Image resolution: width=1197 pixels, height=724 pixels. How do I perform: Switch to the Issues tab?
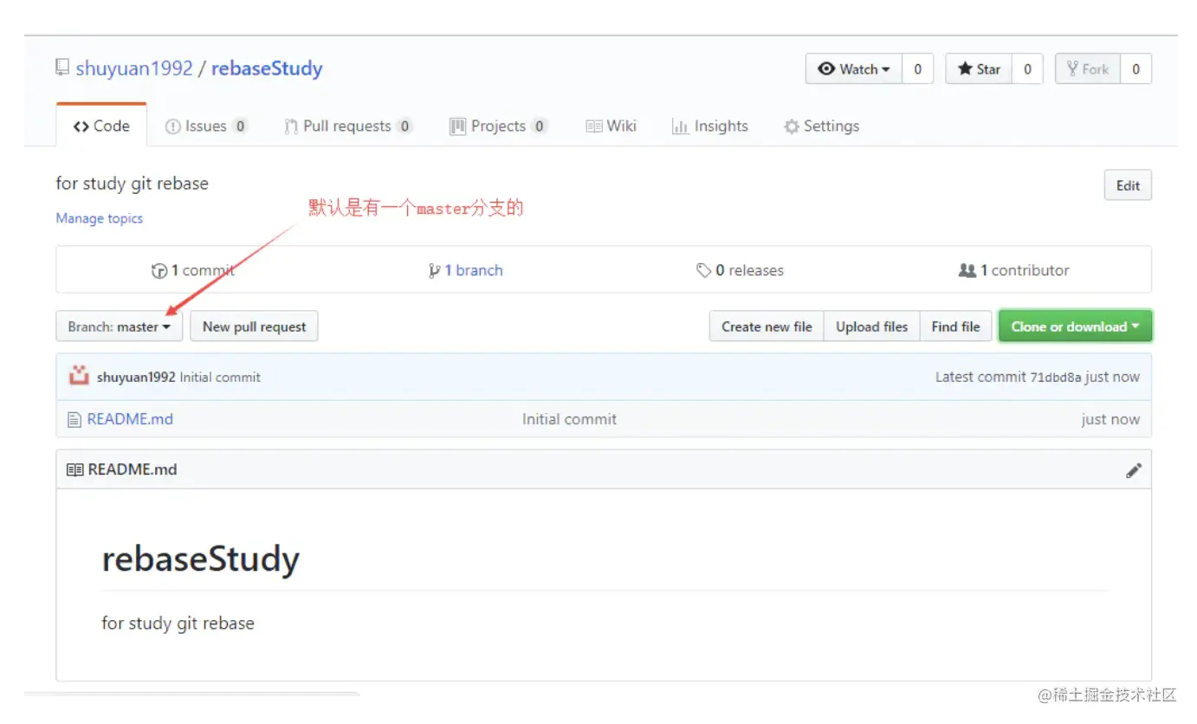206,126
